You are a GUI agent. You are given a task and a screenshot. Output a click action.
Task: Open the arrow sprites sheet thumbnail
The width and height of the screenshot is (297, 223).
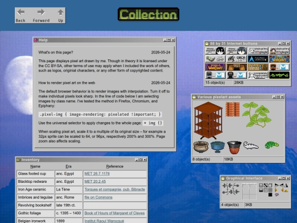tap(281, 189)
